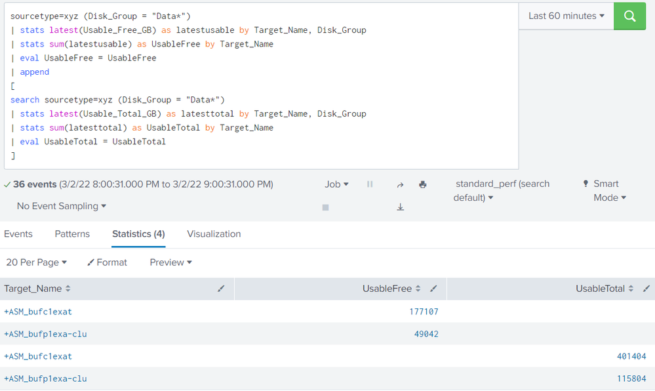Screen dimensions: 655x391
Task: Run search with green magnifier button
Action: pyautogui.click(x=629, y=16)
